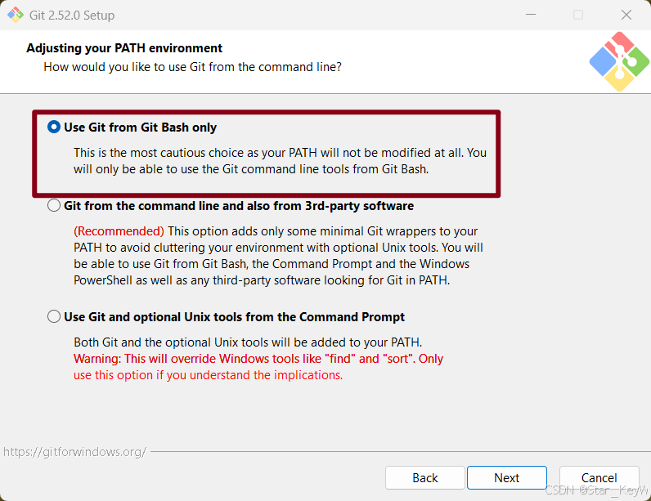Screen dimensions: 651x501
Task: Click the Git logo in the header
Action: click(619, 61)
